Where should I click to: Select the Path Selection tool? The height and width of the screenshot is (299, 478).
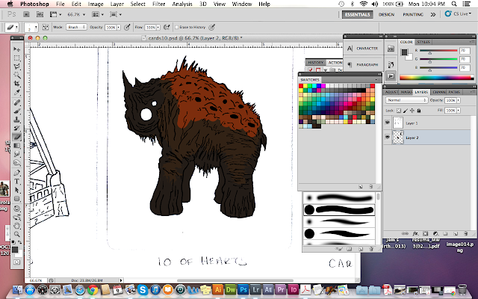tap(16, 190)
